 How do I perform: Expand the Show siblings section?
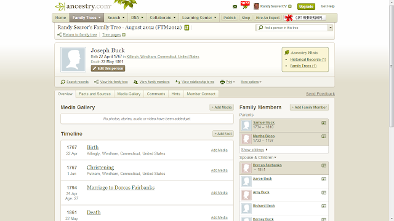(x=254, y=150)
